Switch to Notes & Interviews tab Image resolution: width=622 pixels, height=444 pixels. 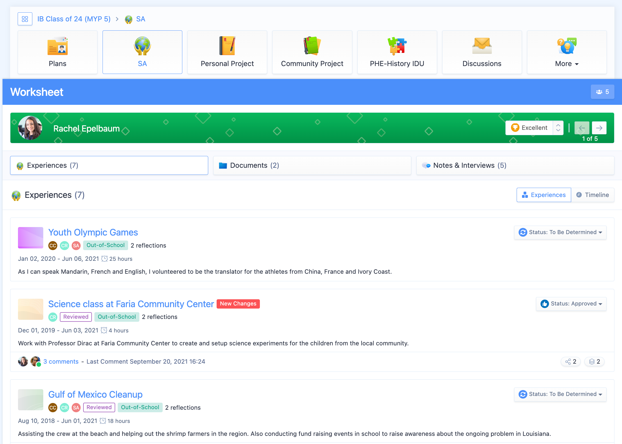[x=515, y=166]
